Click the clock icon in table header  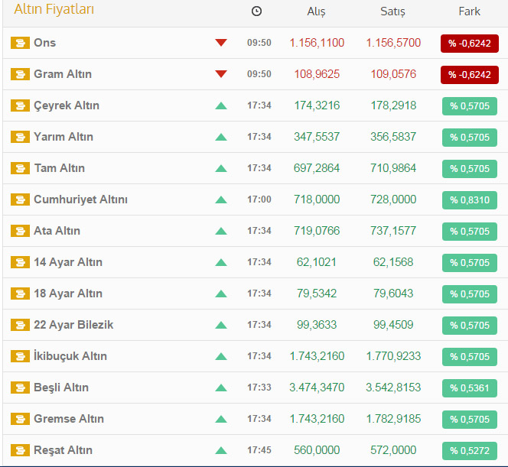[256, 11]
